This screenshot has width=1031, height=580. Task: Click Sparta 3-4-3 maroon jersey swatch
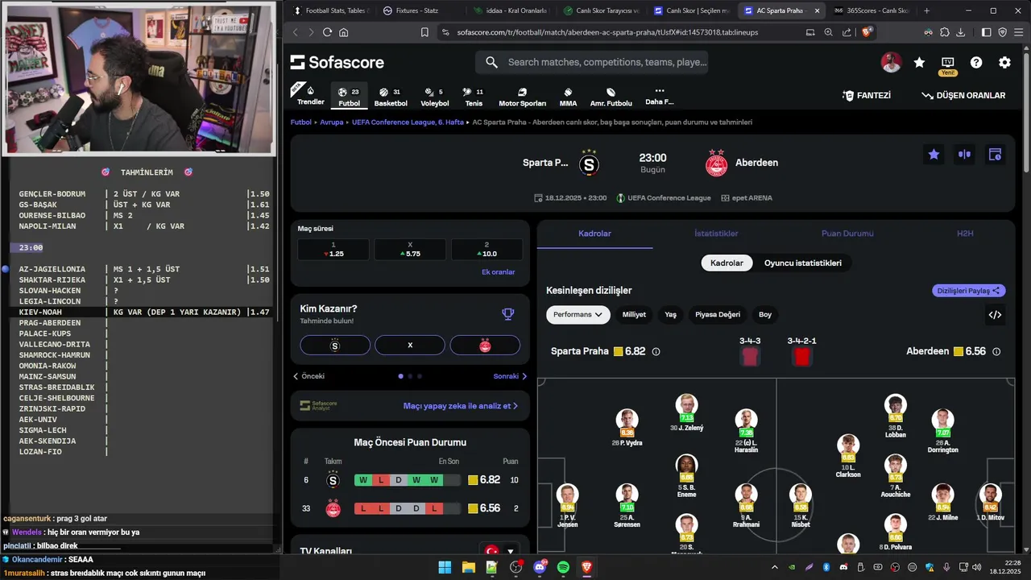750,357
